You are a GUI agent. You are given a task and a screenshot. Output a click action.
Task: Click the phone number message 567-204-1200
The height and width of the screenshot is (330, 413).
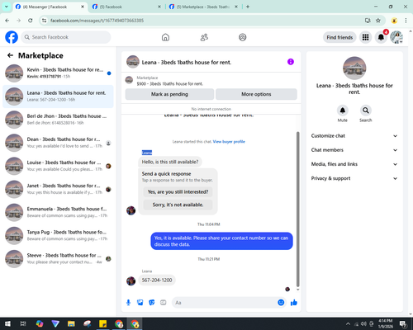(157, 280)
